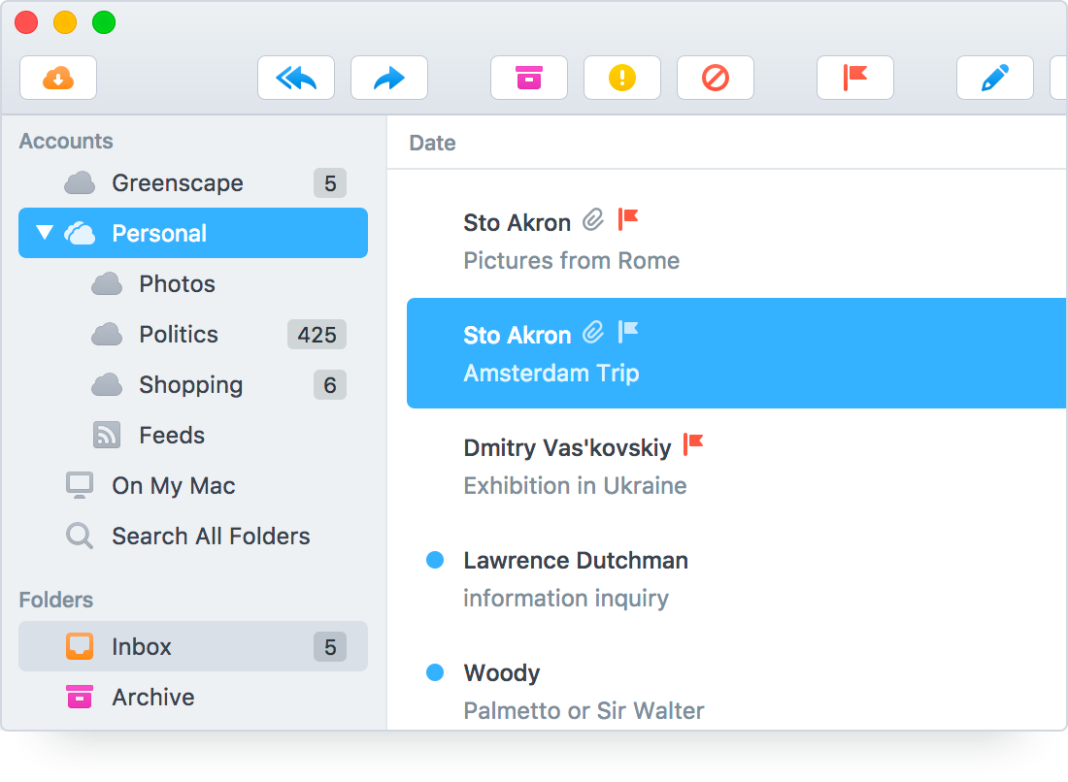Image resolution: width=1068 pixels, height=782 pixels.
Task: Toggle unread dot on Lawrence Dutchman message
Action: pyautogui.click(x=435, y=560)
